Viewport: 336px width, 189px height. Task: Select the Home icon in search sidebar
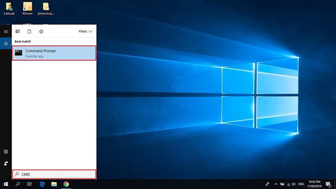6,43
